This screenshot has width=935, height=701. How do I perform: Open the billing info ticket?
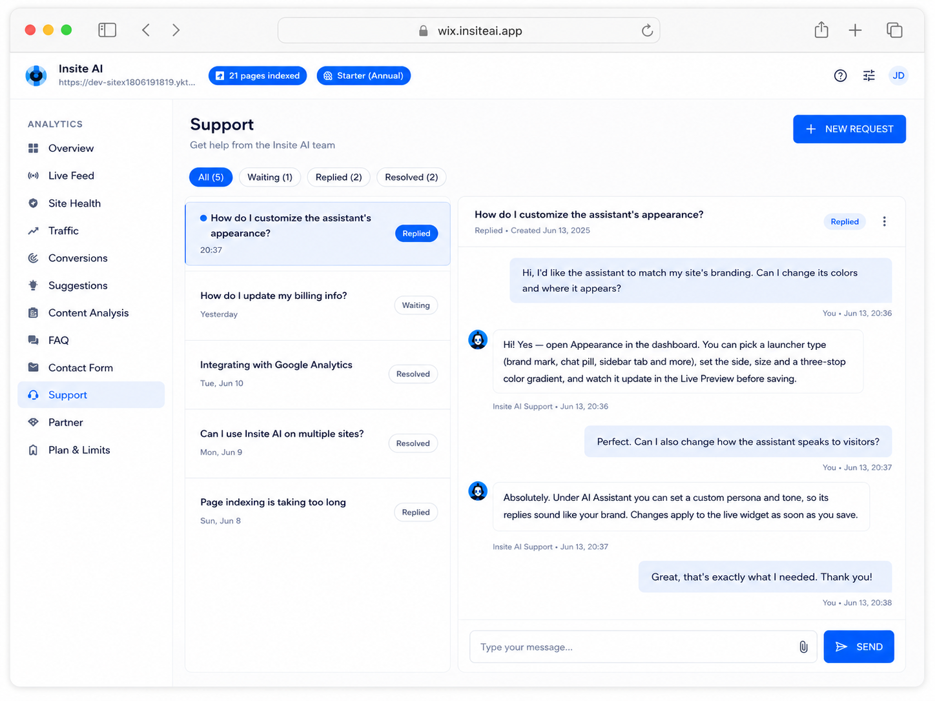pyautogui.click(x=318, y=305)
